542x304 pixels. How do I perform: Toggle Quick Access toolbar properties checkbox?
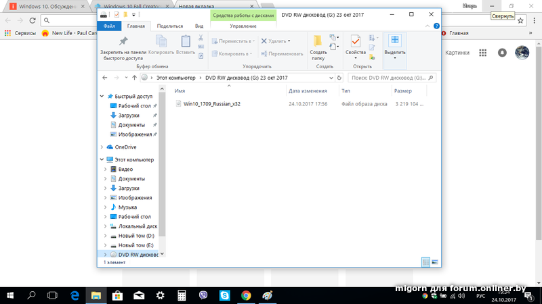click(x=117, y=15)
